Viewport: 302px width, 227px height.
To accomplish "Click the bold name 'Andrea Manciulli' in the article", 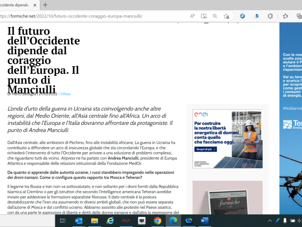I will (x=123, y=158).
